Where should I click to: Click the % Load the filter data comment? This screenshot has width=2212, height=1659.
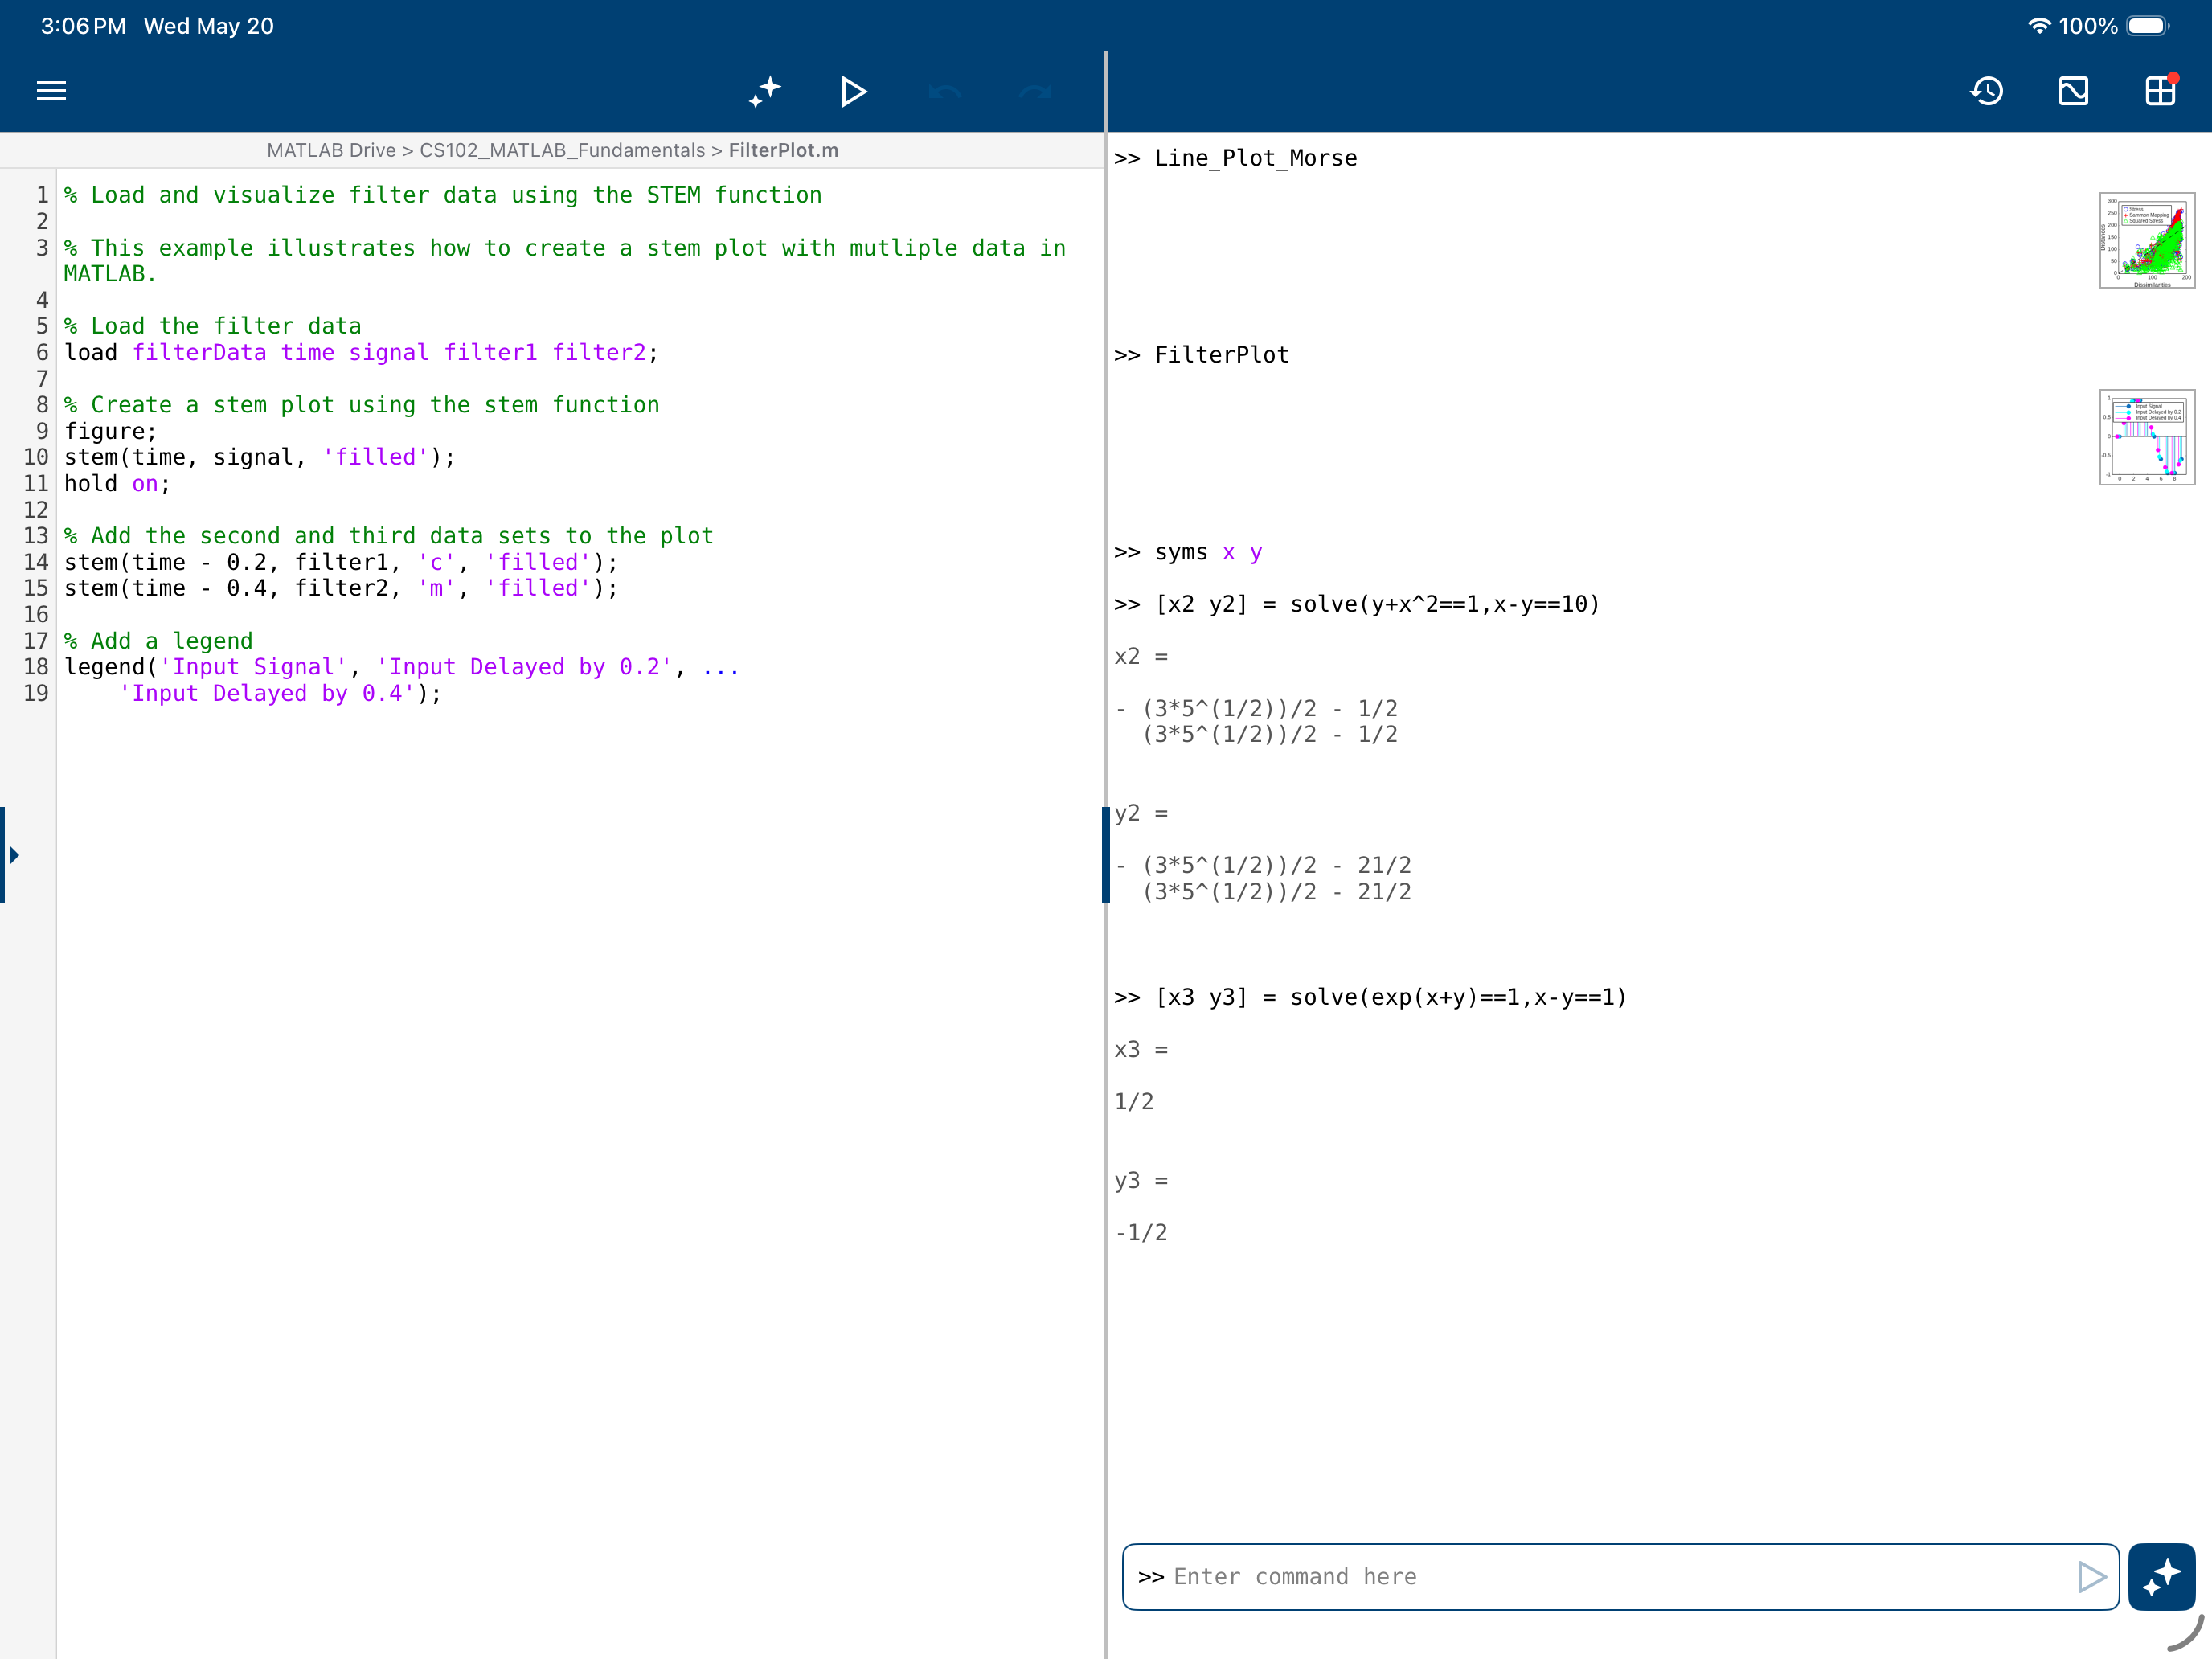(212, 326)
